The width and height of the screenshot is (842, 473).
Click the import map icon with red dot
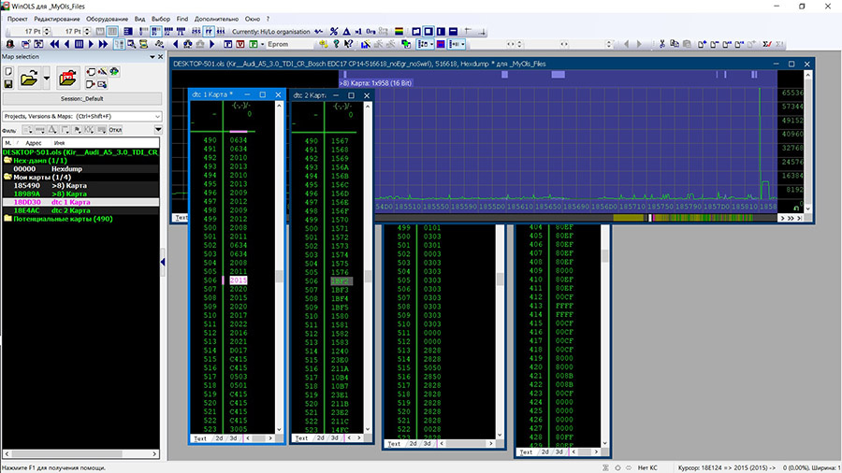(92, 72)
